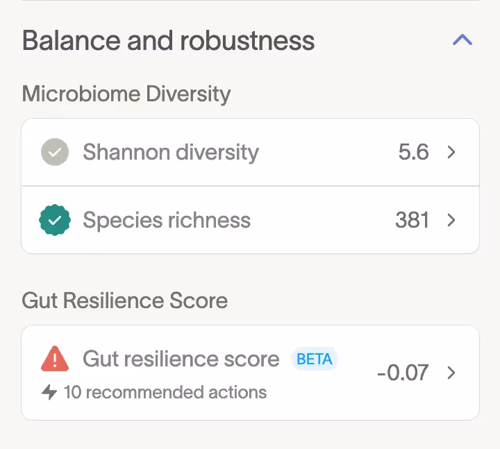Click the lightning bolt recommended actions icon
The image size is (500, 449).
49,392
